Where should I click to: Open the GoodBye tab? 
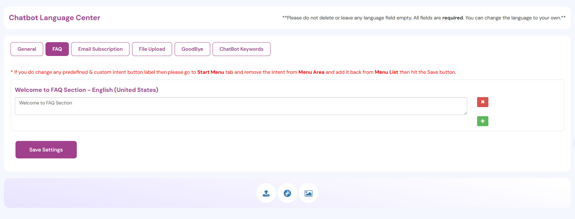tap(192, 49)
